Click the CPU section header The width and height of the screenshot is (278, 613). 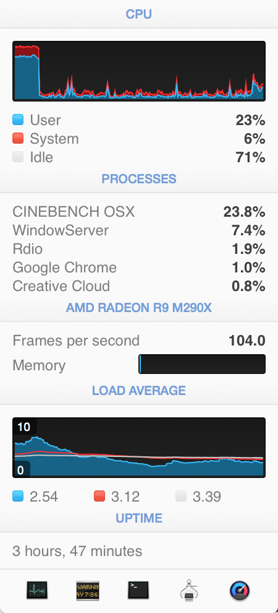click(x=139, y=14)
